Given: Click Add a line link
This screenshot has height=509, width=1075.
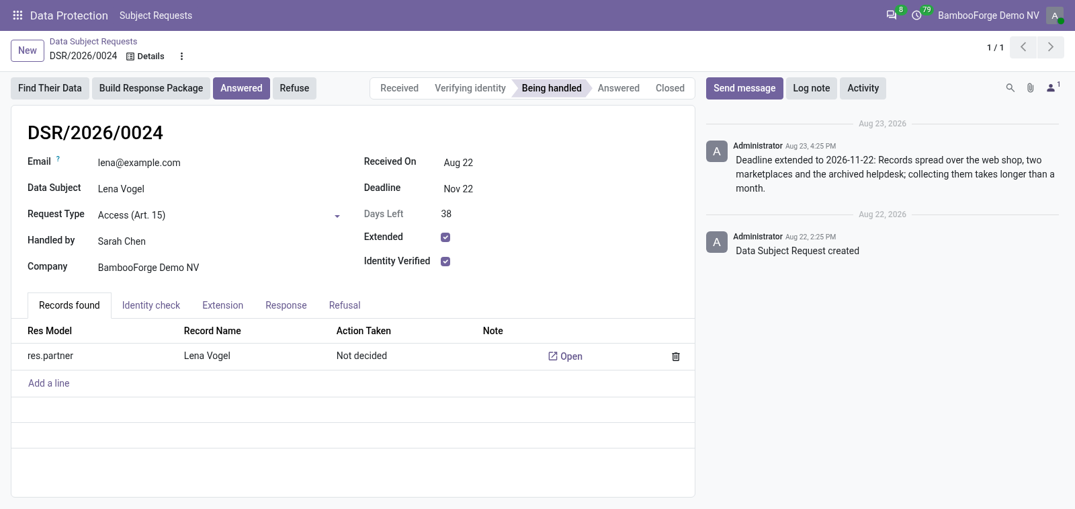Looking at the screenshot, I should coord(49,383).
